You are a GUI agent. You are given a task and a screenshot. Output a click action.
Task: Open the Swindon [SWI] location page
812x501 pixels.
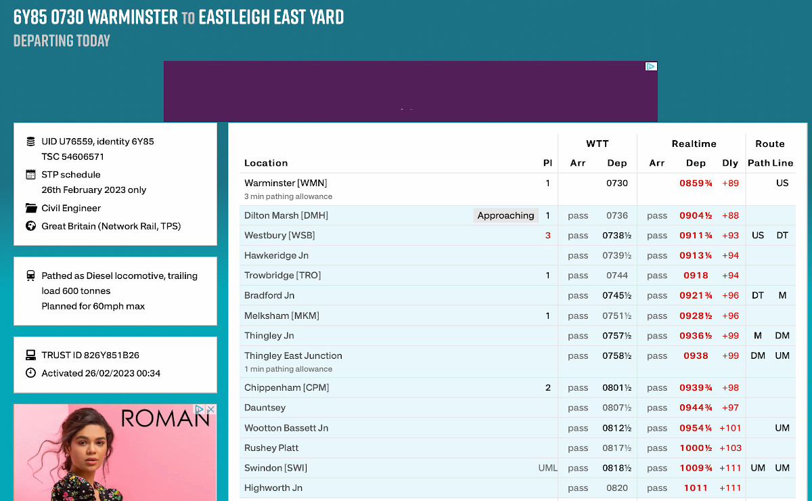click(x=275, y=468)
